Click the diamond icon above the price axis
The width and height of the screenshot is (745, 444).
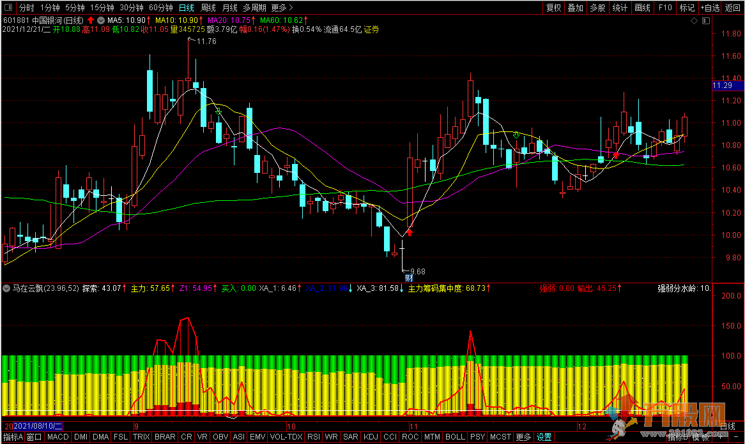click(694, 21)
